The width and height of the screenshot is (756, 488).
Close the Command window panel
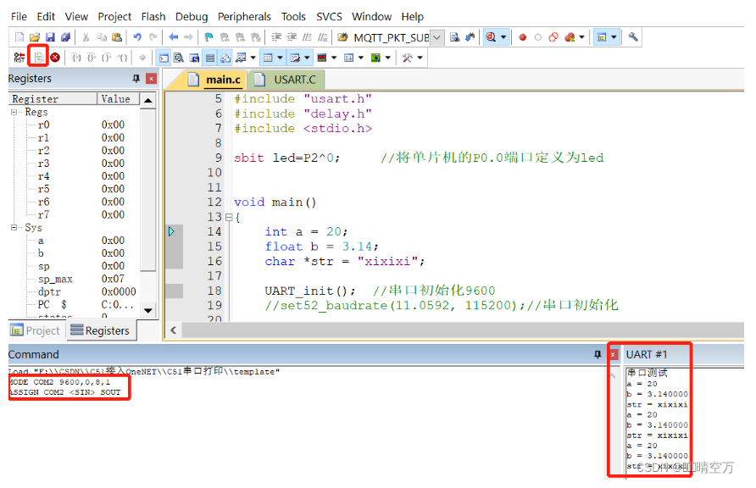613,354
